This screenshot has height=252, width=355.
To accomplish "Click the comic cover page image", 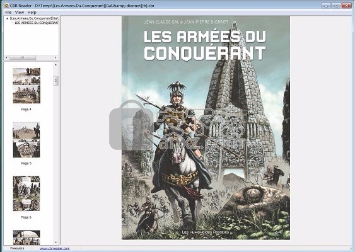I will click(206, 128).
